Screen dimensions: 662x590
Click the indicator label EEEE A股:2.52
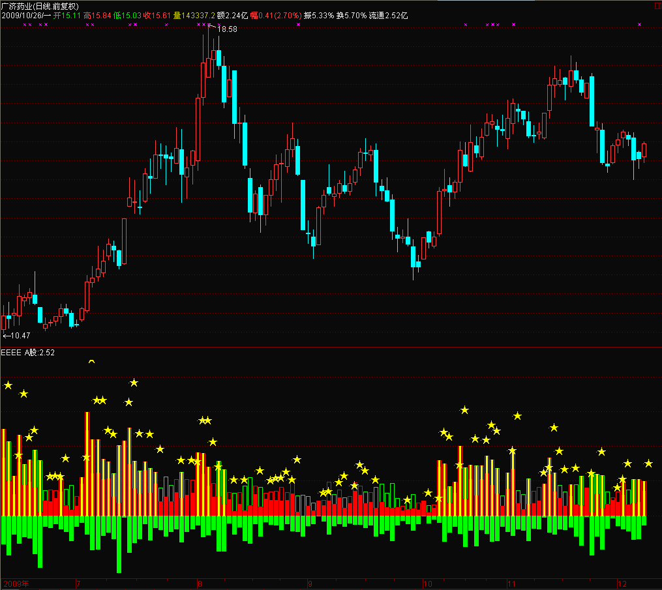28,353
